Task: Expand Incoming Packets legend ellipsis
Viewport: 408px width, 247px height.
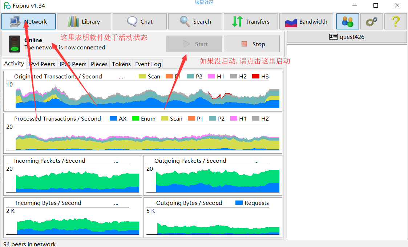Action: [116, 161]
